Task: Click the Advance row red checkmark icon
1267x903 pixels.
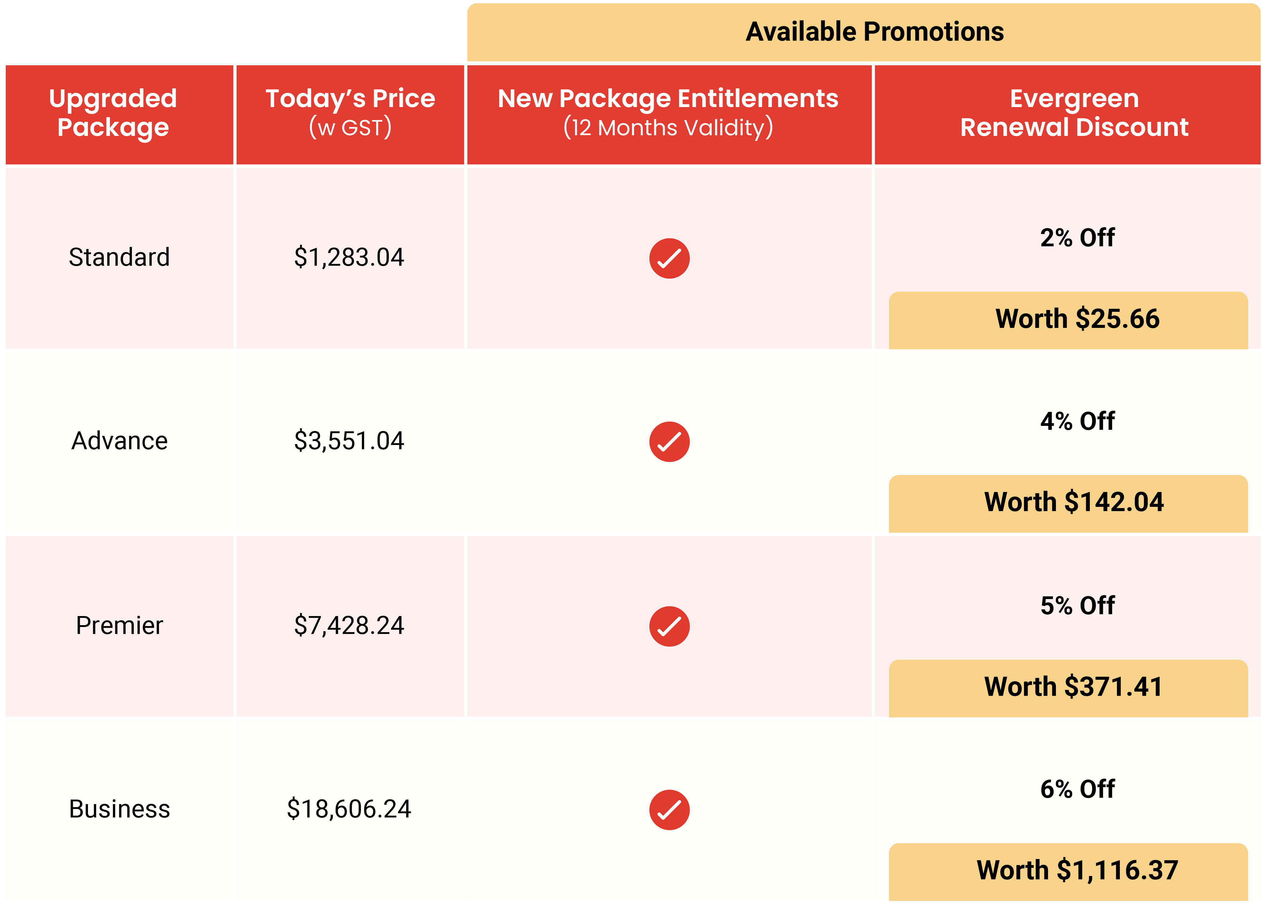Action: pyautogui.click(x=670, y=442)
